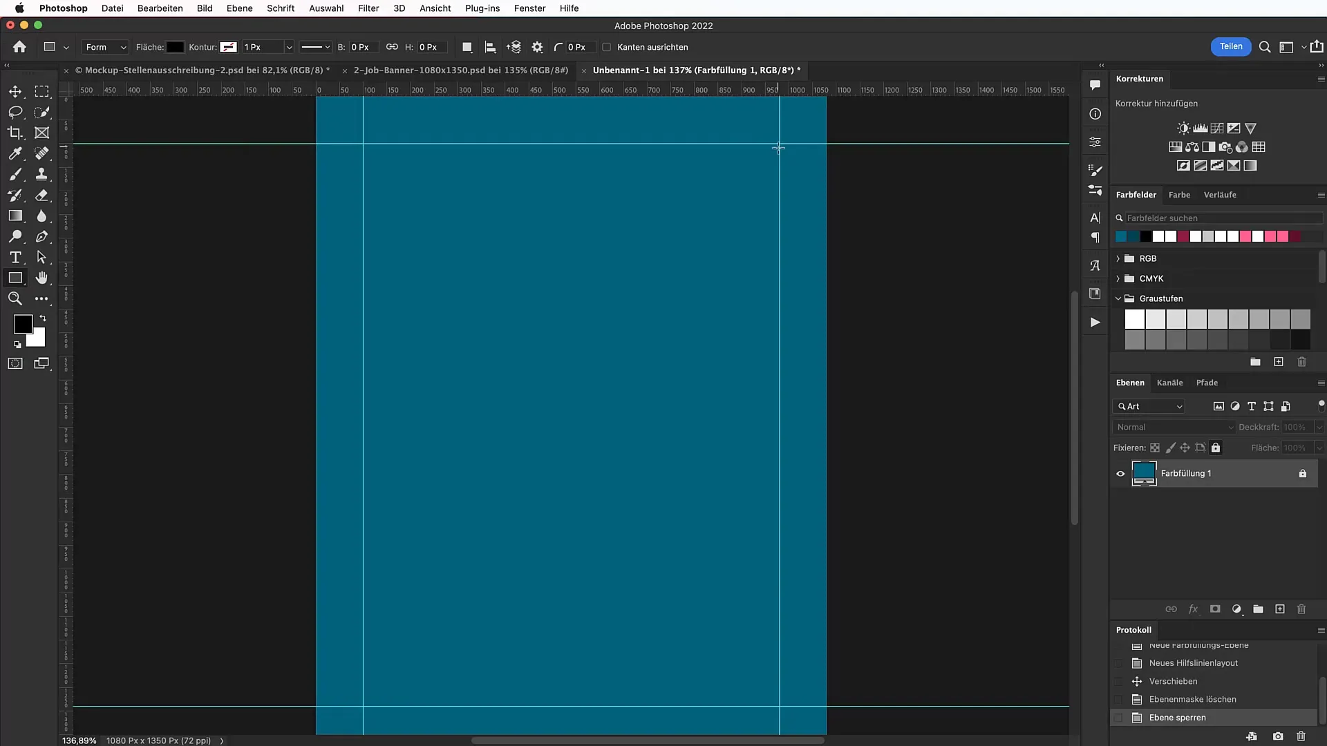Toggle lock position of layer
The height and width of the screenshot is (746, 1327).
click(x=1185, y=448)
